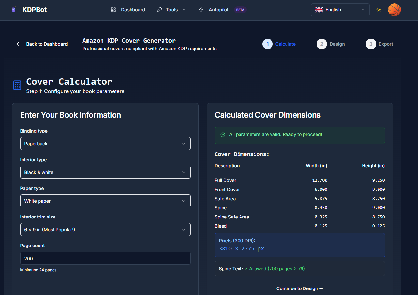Image resolution: width=418 pixels, height=295 pixels.
Task: Open the Paper type dropdown
Action: (105, 201)
